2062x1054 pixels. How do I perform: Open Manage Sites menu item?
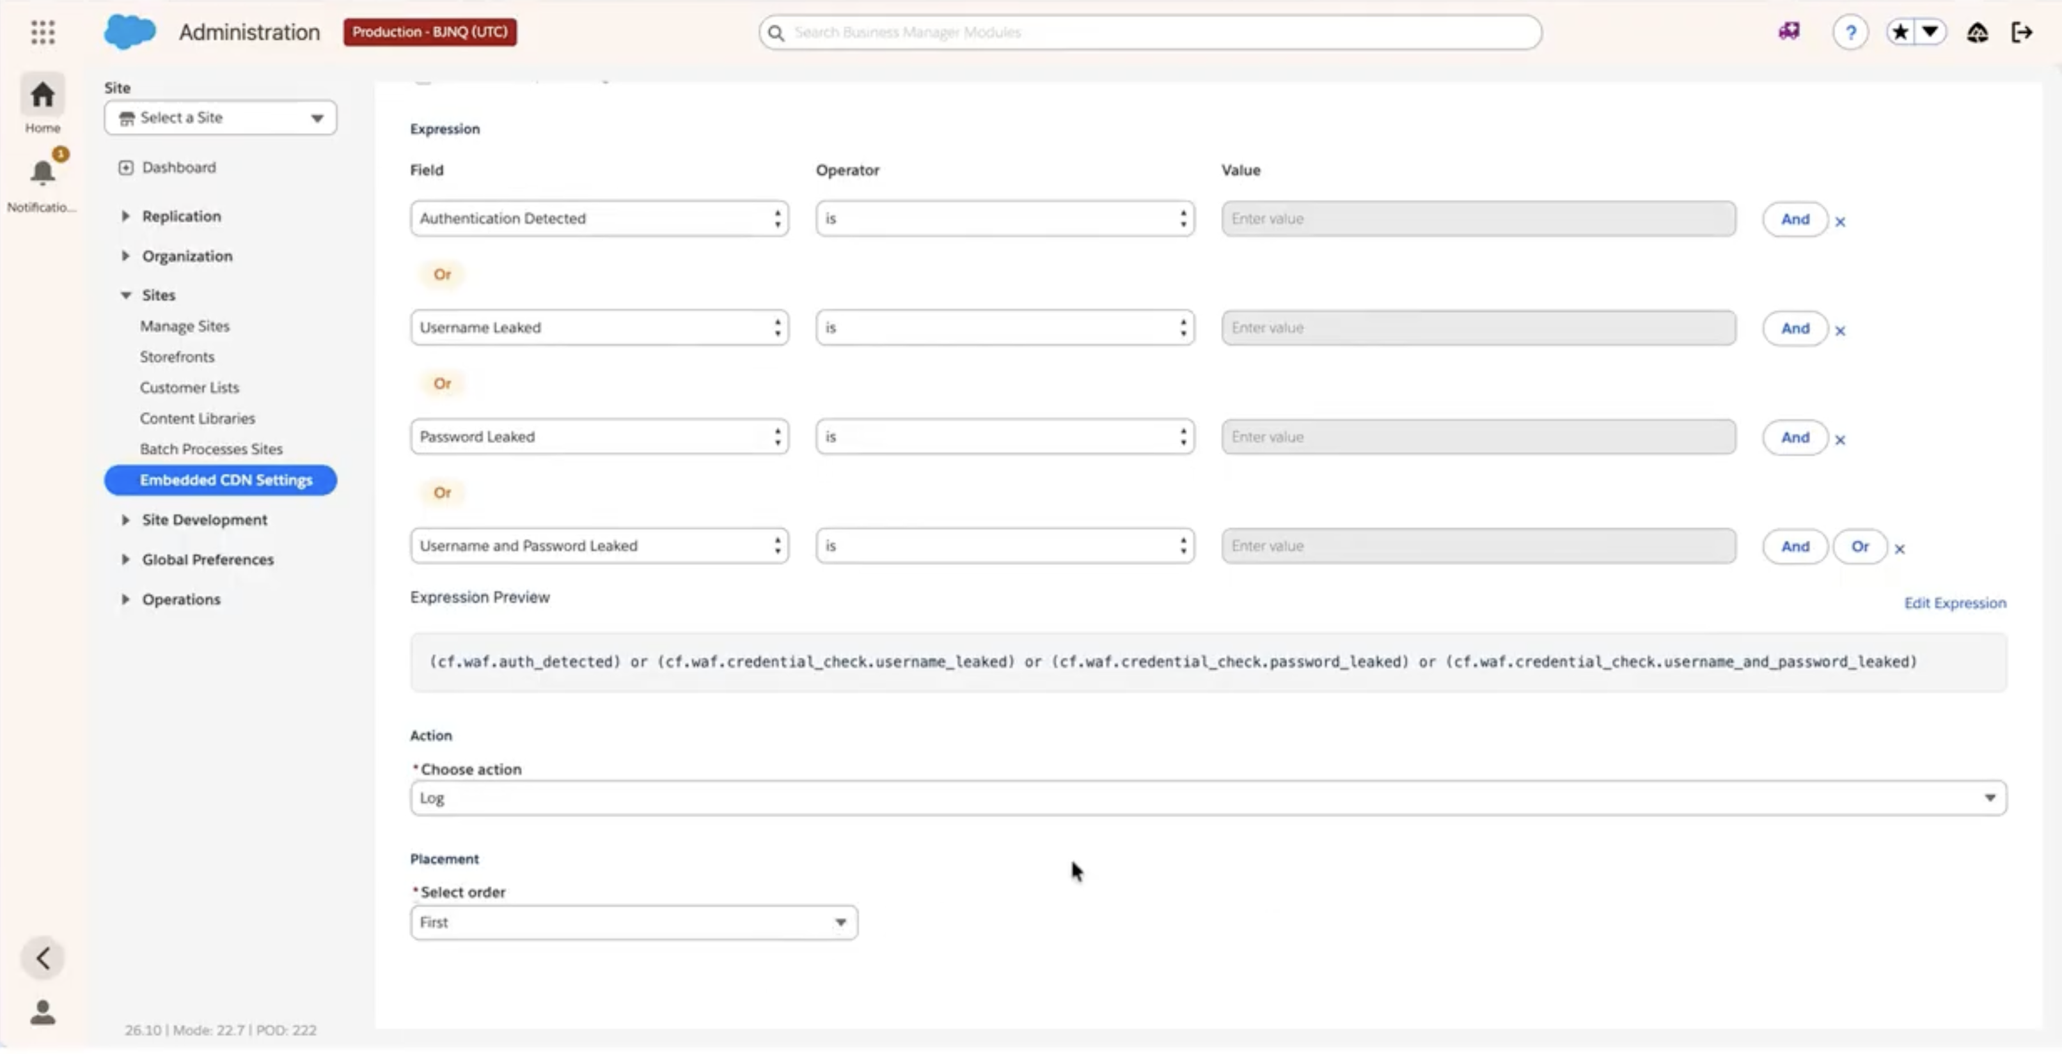click(184, 326)
